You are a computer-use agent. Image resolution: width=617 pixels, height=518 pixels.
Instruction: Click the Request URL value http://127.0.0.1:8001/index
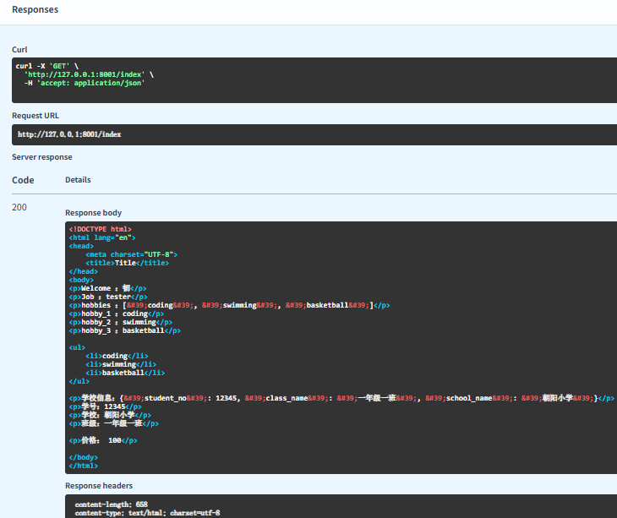(69, 134)
